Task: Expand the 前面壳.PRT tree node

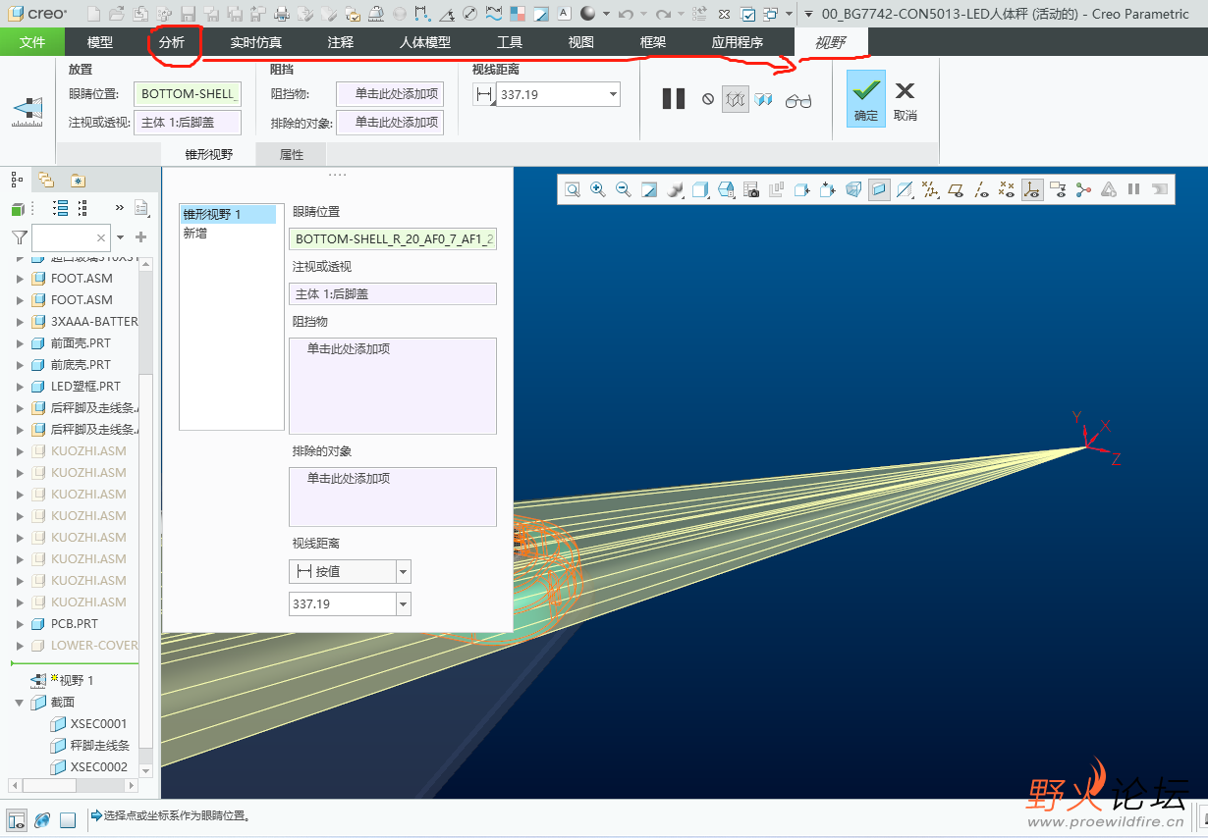Action: (20, 342)
